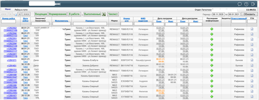Switch to Входящие section
This screenshot has height=100, width=259.
[x=41, y=14]
